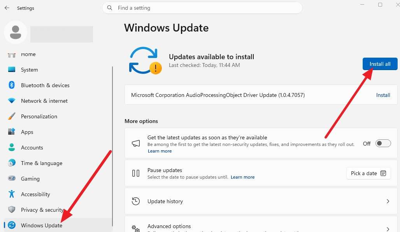Click Learn more beside Pause updates
This screenshot has height=232, width=400.
pyautogui.click(x=242, y=177)
